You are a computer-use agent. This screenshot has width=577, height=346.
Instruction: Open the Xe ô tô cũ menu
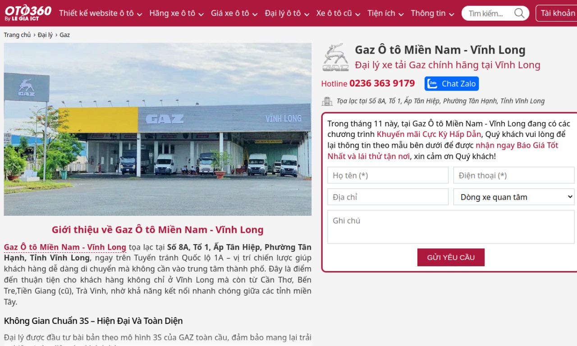click(338, 13)
